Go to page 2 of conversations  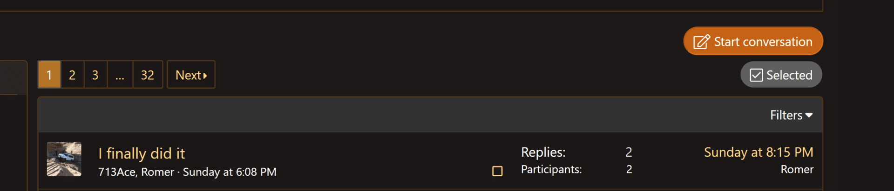pyautogui.click(x=72, y=75)
